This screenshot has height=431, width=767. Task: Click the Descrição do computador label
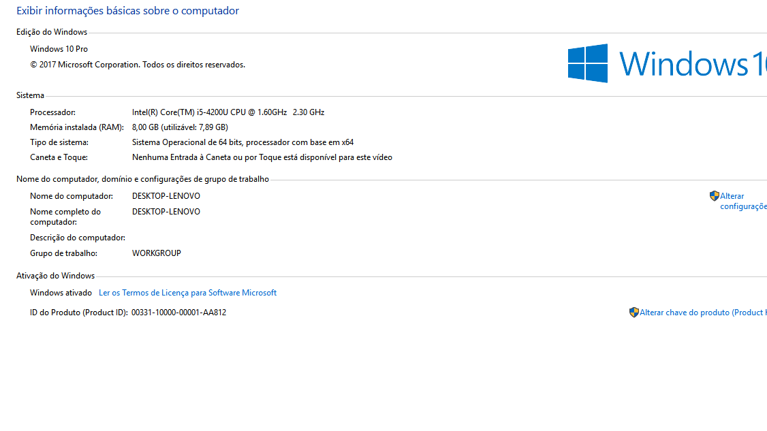click(x=77, y=238)
